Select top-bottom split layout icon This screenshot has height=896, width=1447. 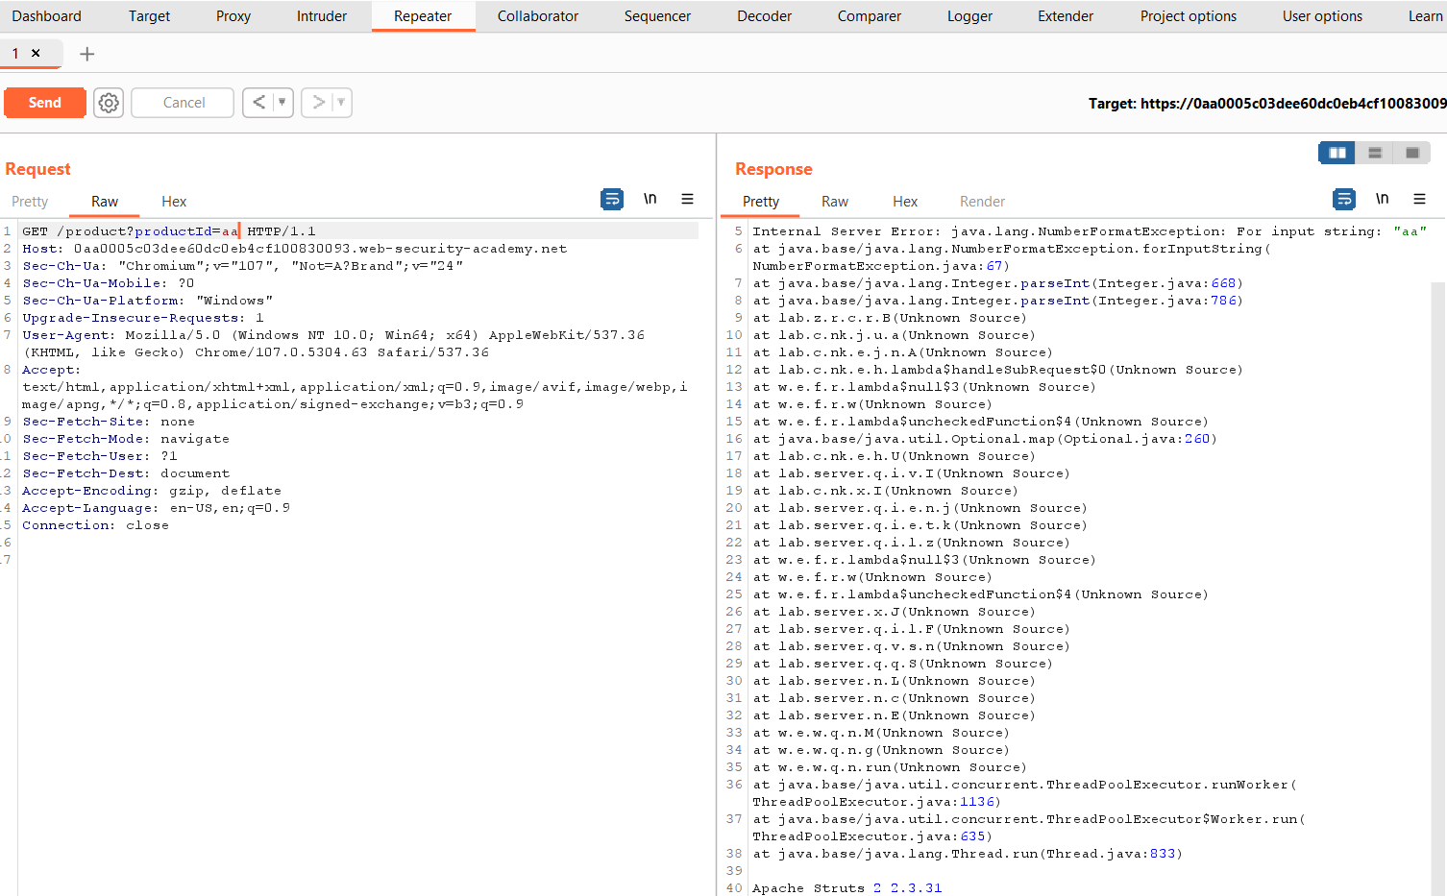(x=1375, y=153)
